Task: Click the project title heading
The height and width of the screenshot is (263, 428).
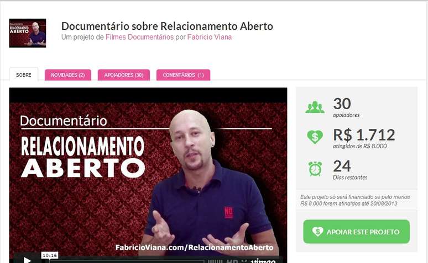Action: [167, 26]
